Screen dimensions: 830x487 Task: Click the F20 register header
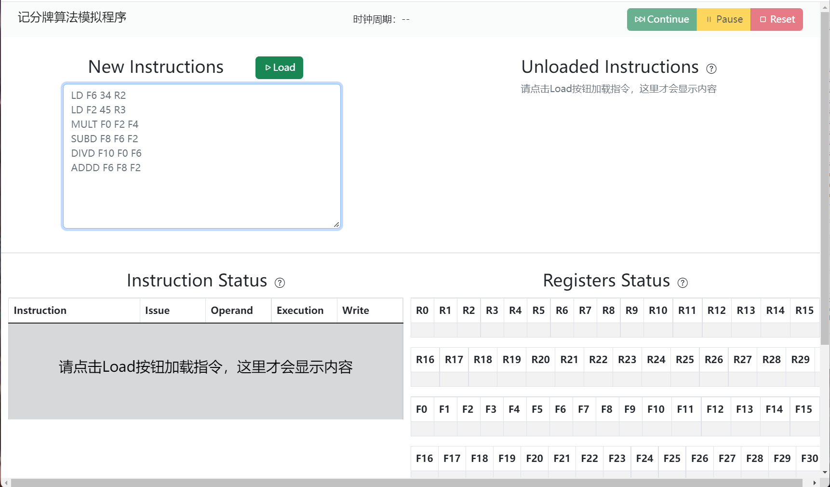534,459
